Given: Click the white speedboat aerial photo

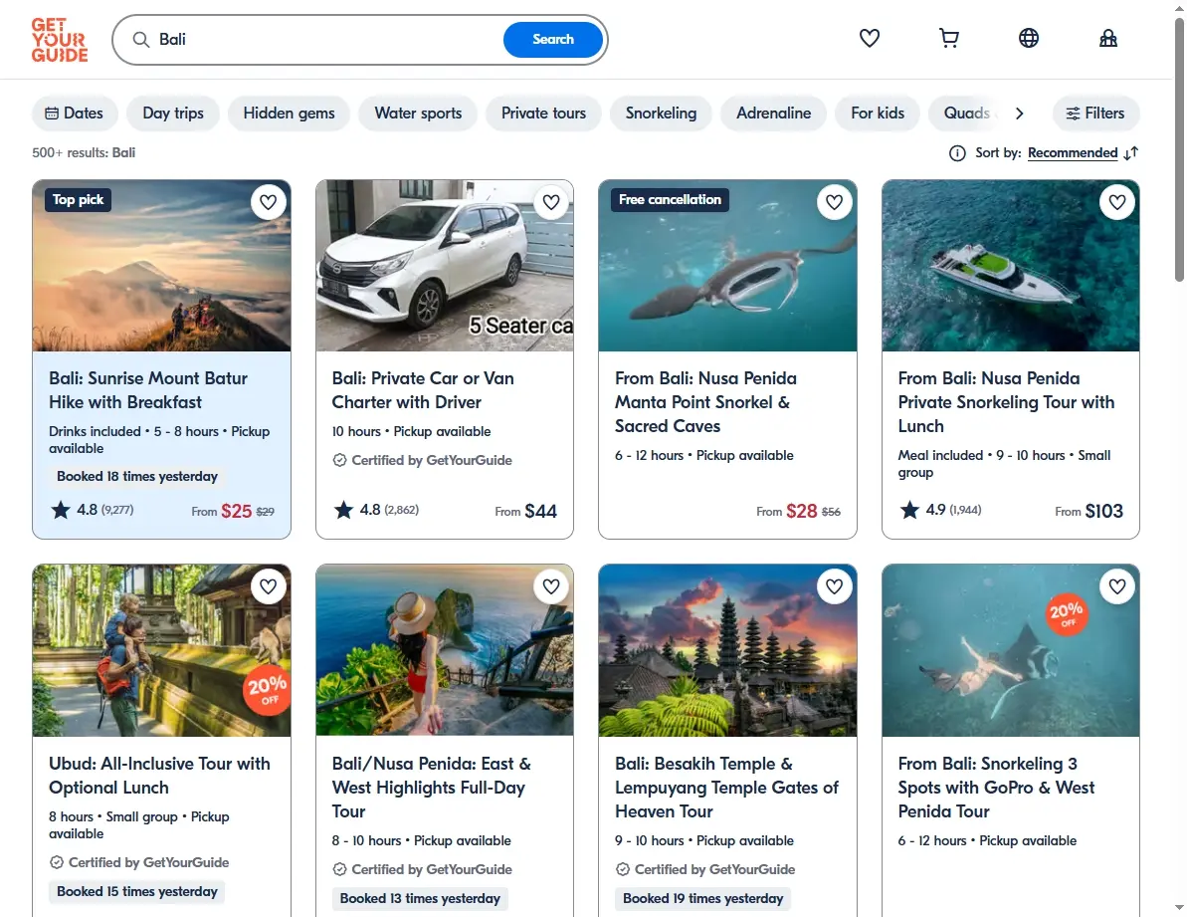Looking at the screenshot, I should pos(1011,266).
